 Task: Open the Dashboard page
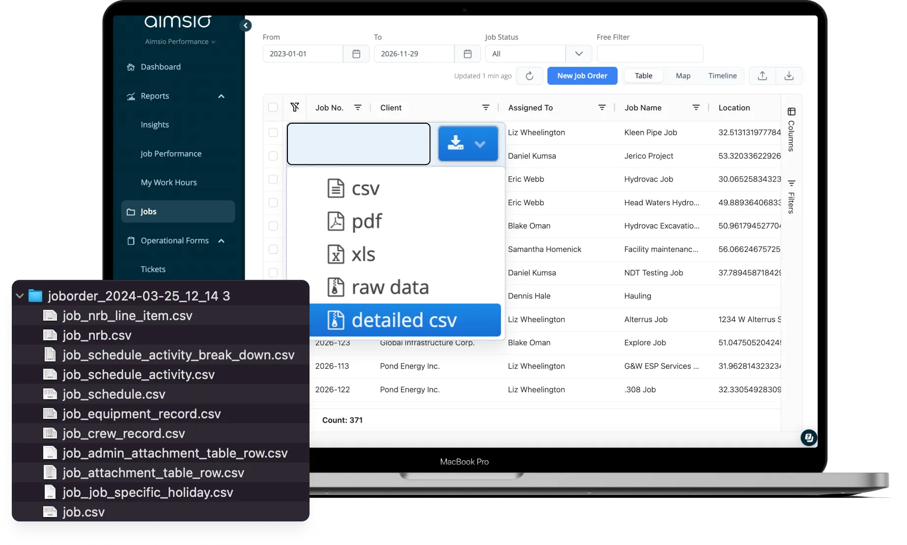[161, 67]
